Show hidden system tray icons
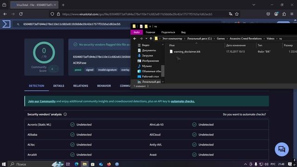Viewport: 297px width, 167px height. click(x=245, y=164)
